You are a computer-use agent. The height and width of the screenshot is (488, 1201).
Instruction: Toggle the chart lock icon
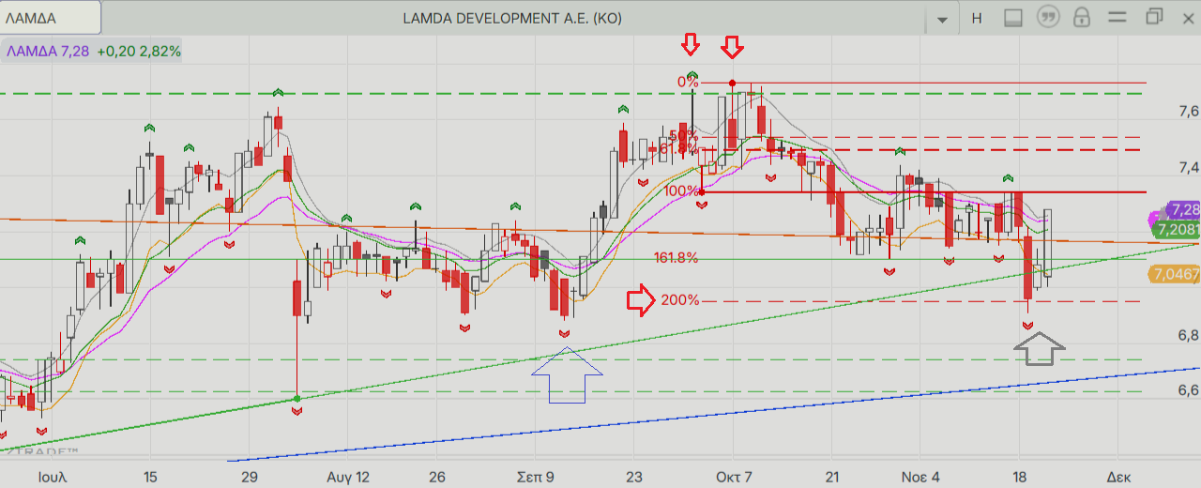[x=1082, y=17]
